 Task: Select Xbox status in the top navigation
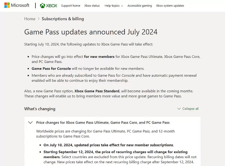[x=92, y=6]
